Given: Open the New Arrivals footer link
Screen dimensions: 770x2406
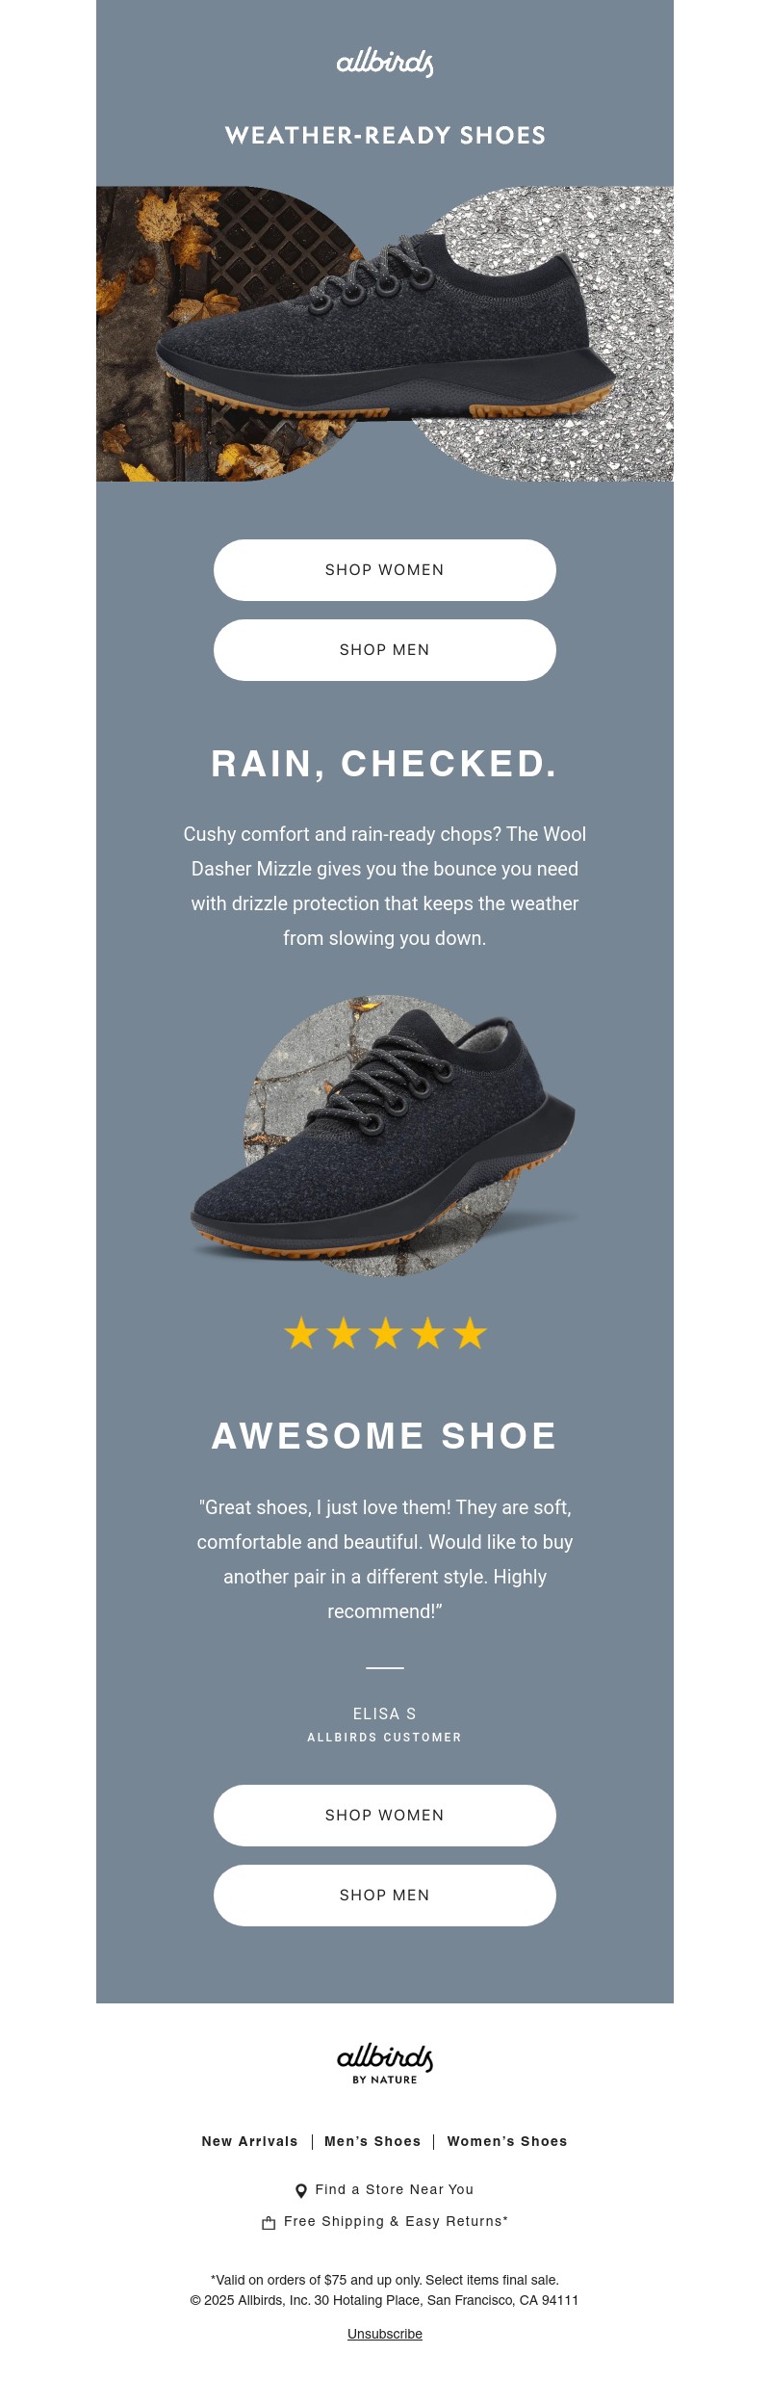Looking at the screenshot, I should 250,2142.
